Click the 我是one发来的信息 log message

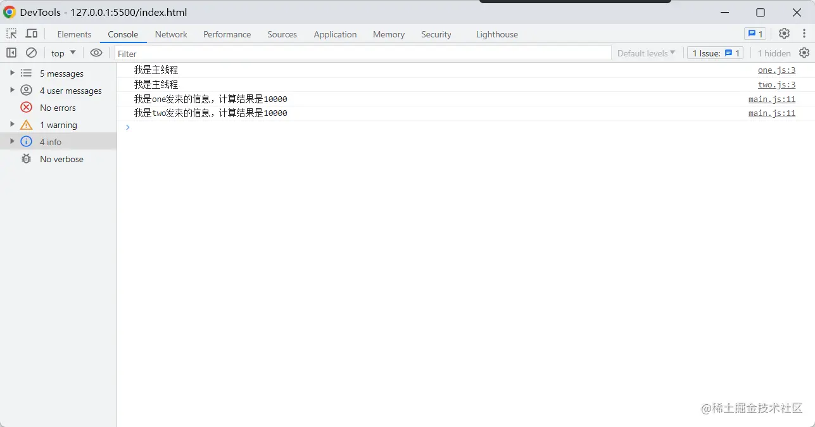[x=210, y=99]
